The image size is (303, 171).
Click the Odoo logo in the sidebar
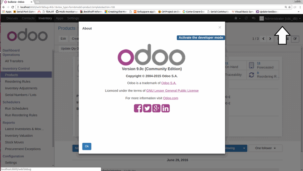[x=27, y=35]
